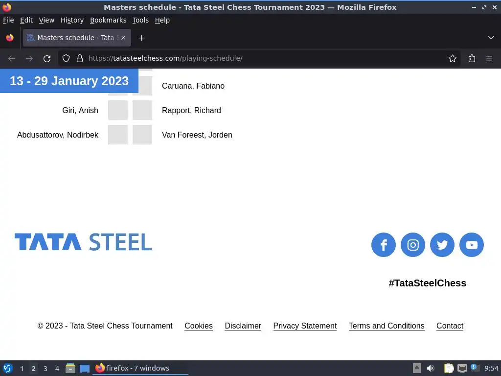Select player name Giri, Anish
This screenshot has height=376, width=501.
pos(80,110)
